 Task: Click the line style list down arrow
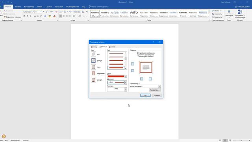point(126,68)
